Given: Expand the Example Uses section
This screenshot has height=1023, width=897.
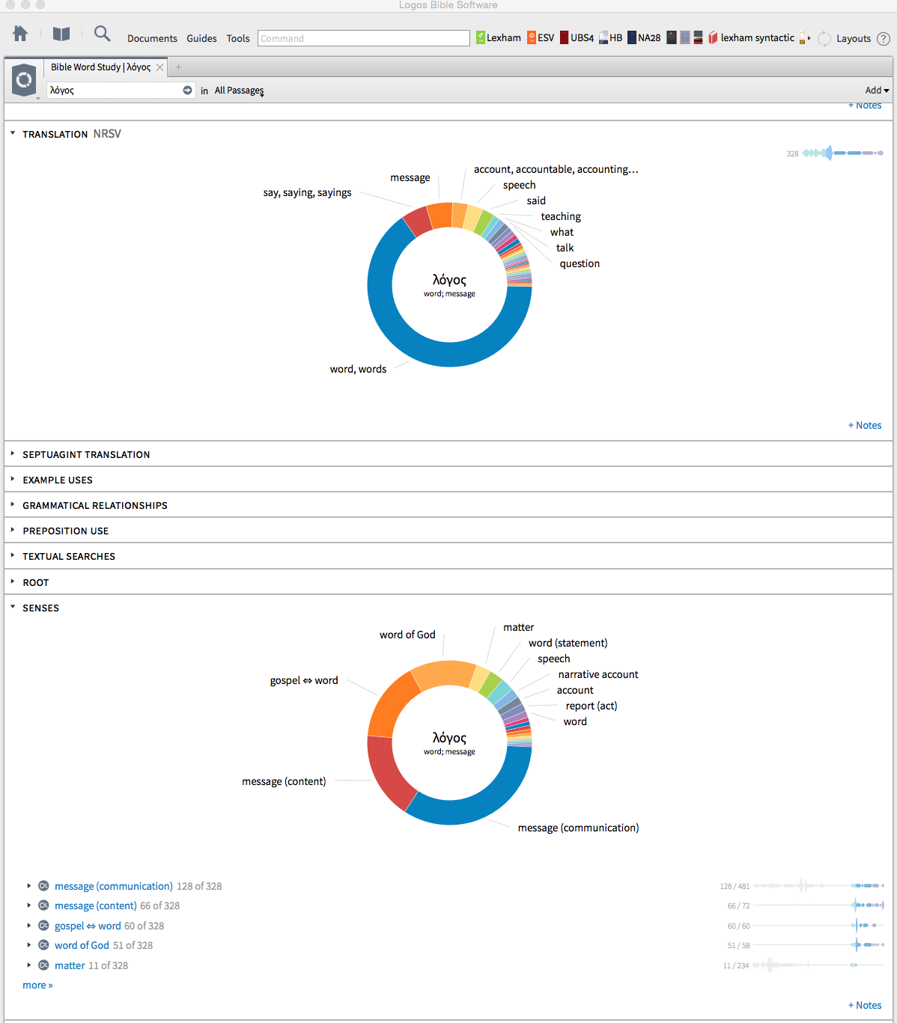Looking at the screenshot, I should pyautogui.click(x=13, y=479).
